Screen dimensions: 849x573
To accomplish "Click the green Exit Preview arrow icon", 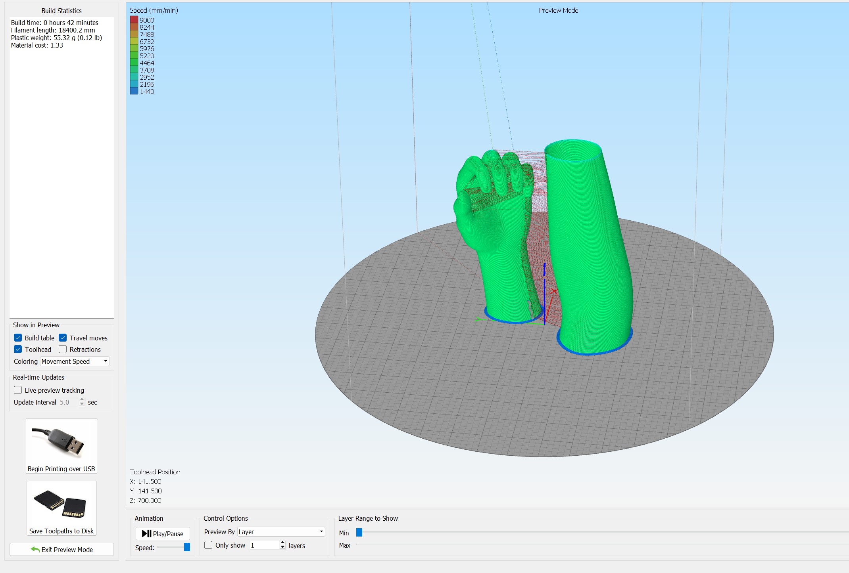I will click(35, 549).
